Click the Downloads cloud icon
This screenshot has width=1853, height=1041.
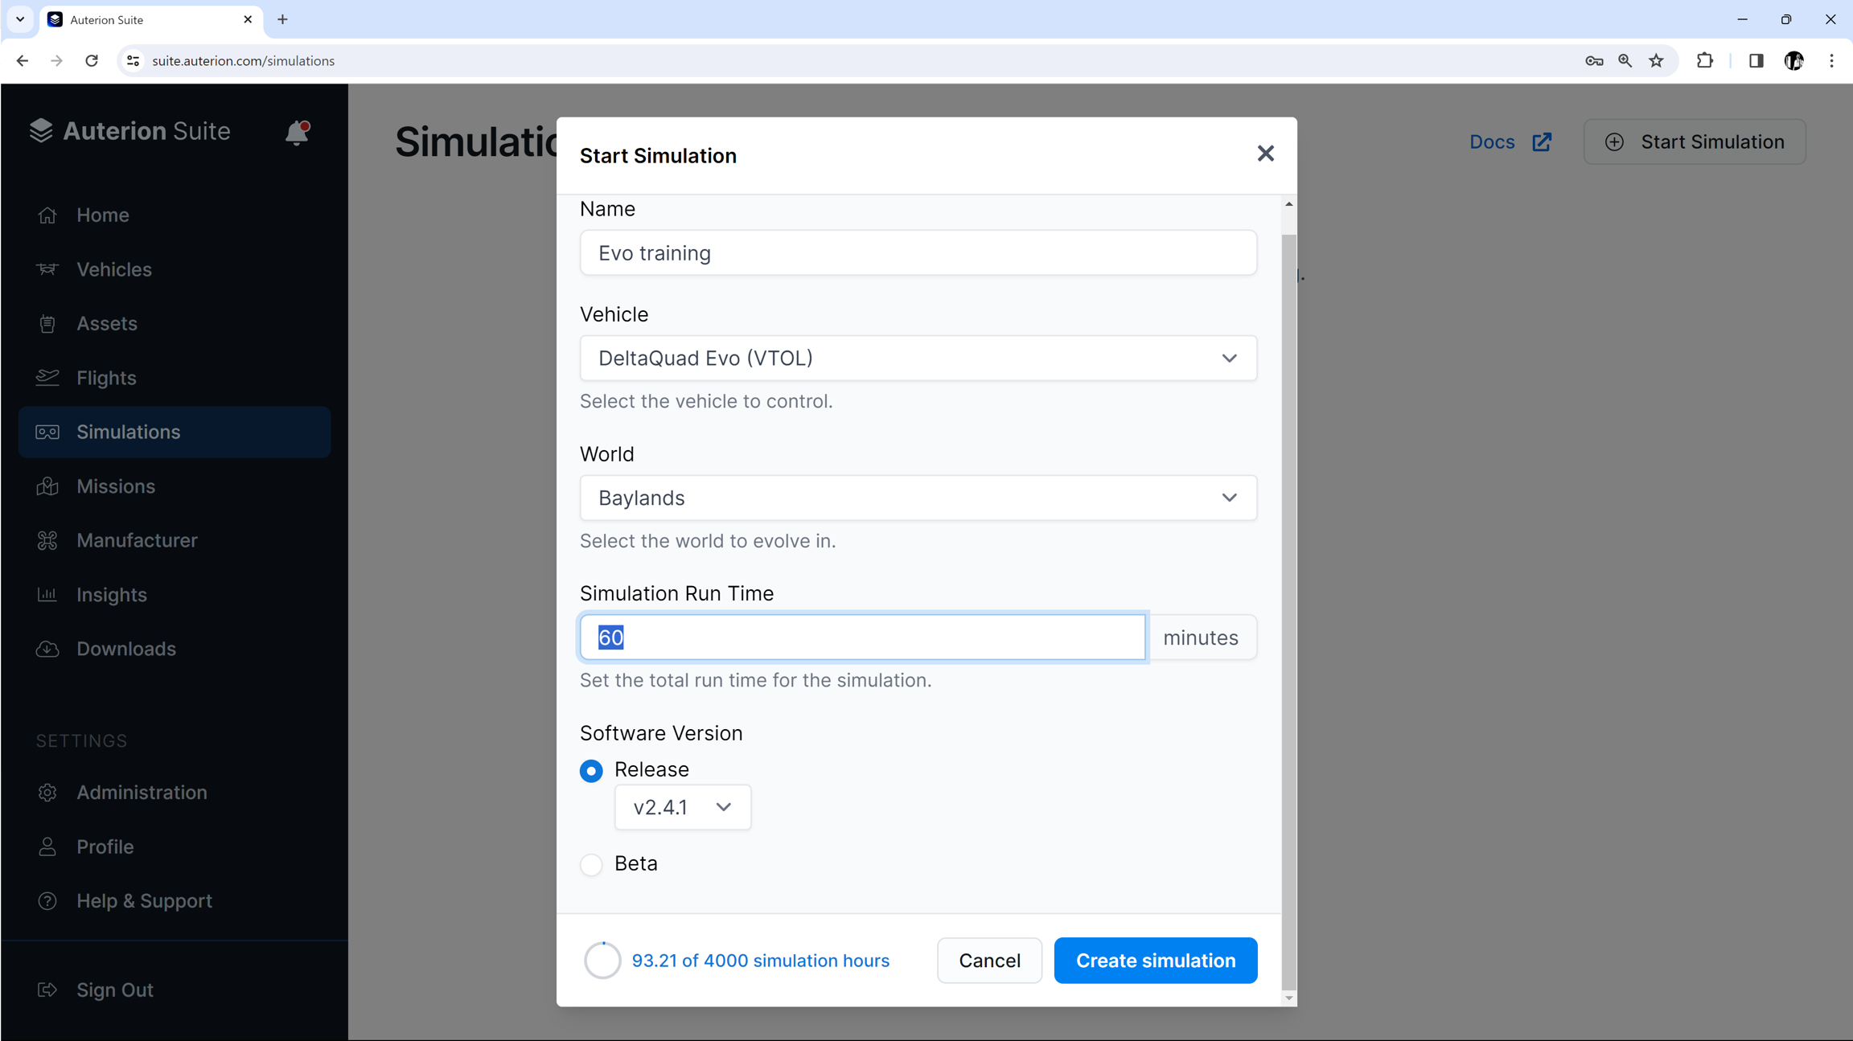[x=47, y=649]
